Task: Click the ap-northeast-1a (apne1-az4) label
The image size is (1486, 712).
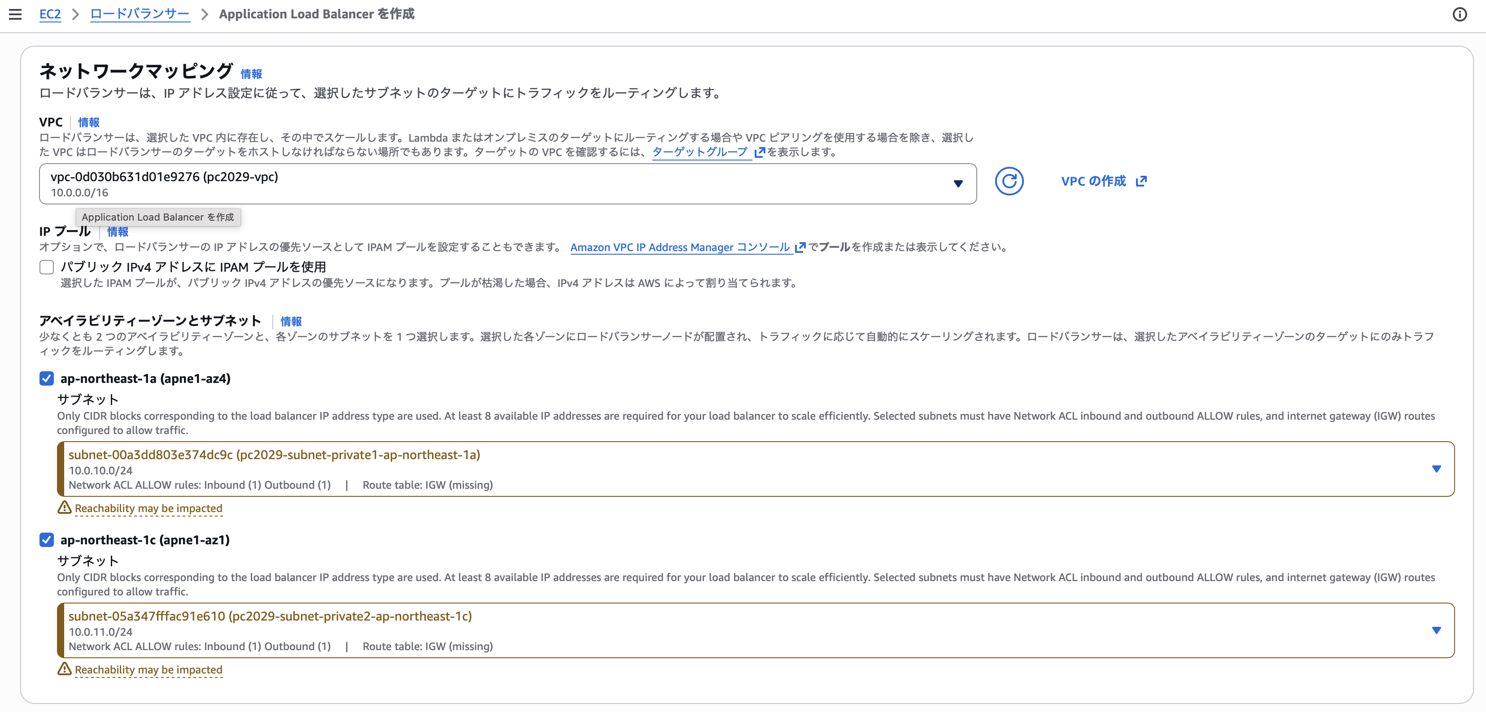Action: click(145, 378)
